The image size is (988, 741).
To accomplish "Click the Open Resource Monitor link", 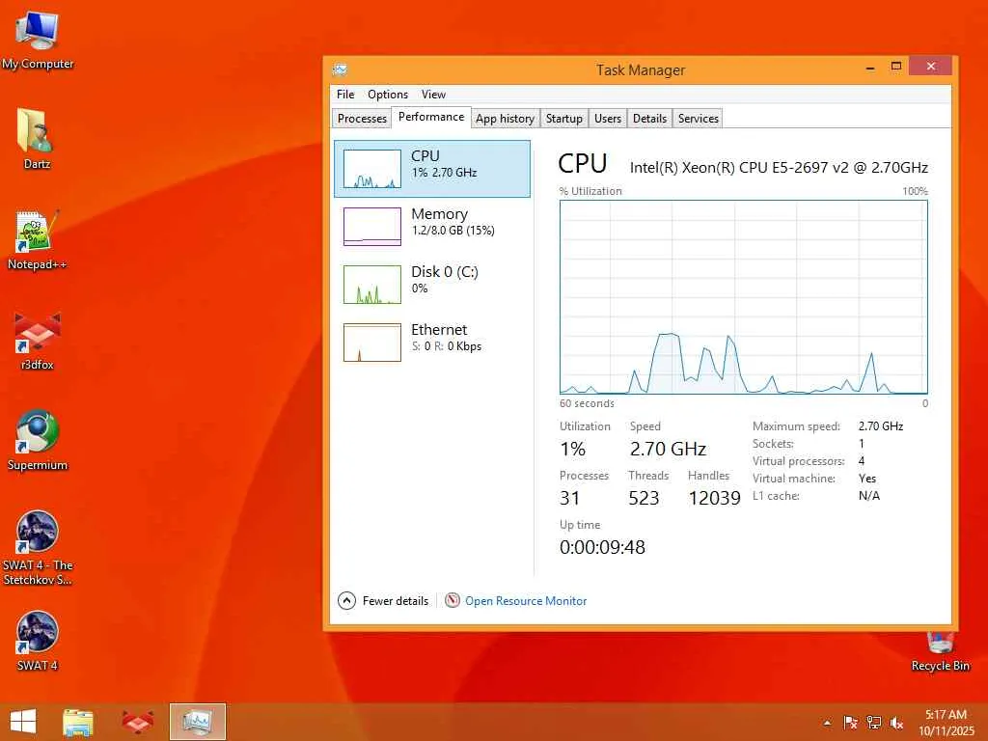I will [x=526, y=601].
